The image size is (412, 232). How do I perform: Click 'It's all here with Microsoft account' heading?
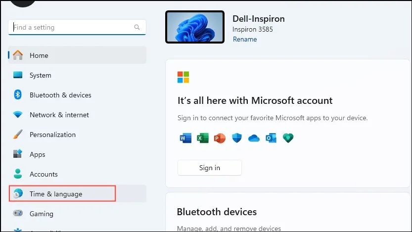(x=255, y=100)
